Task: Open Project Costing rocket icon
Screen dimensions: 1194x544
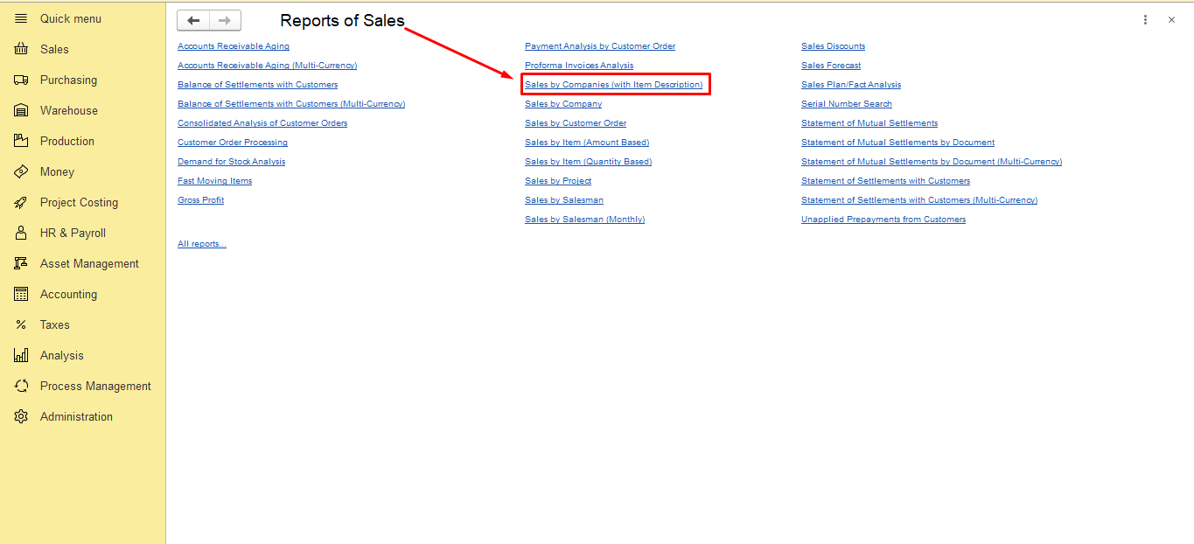Action: [21, 203]
